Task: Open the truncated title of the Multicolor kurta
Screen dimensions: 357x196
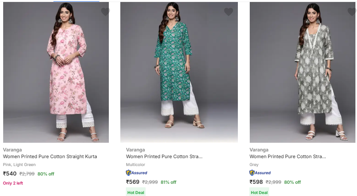Action: pyautogui.click(x=164, y=157)
